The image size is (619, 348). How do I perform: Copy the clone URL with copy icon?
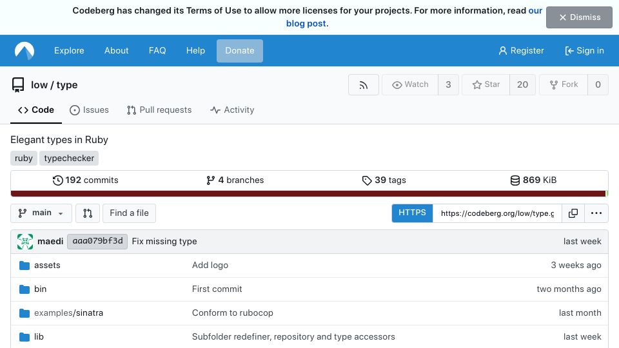573,213
